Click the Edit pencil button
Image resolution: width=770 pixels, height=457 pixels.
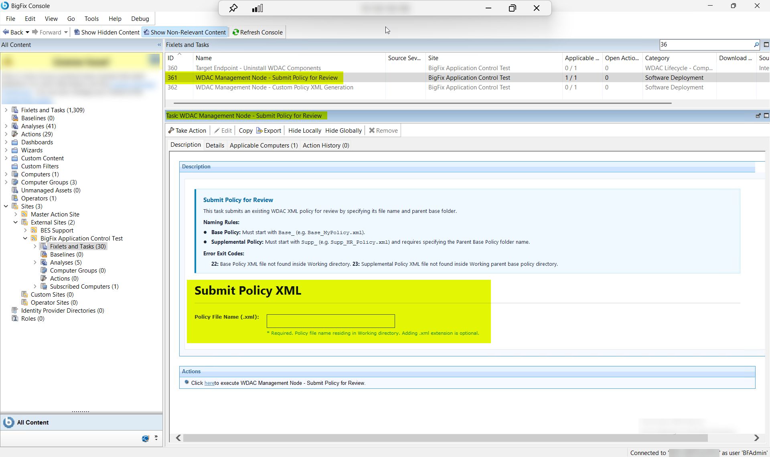[223, 130]
